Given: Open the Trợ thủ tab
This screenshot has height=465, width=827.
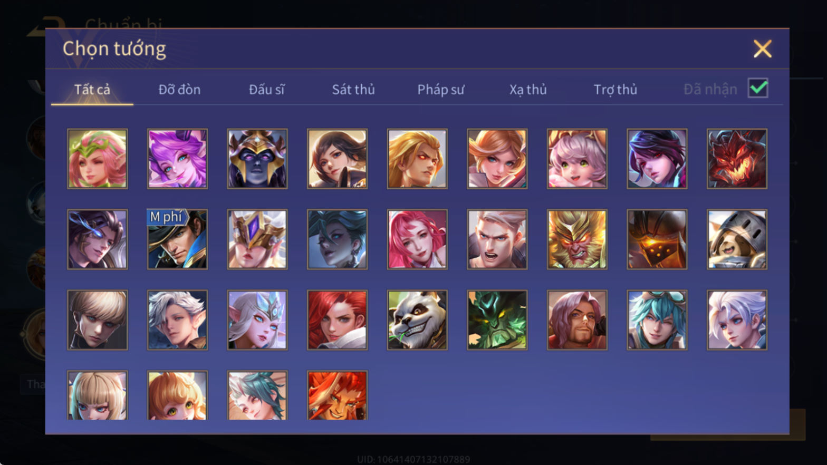Looking at the screenshot, I should 615,89.
